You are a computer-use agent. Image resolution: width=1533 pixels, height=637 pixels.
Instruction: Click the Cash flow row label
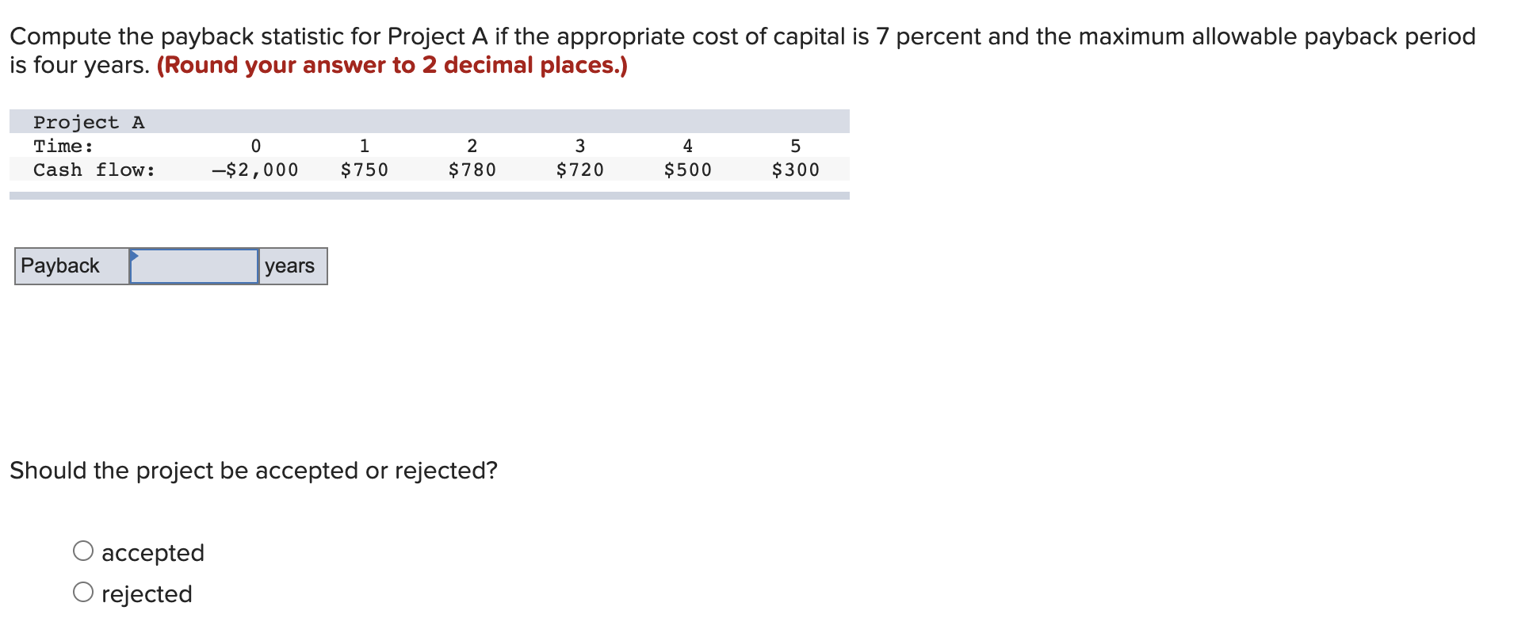point(93,169)
